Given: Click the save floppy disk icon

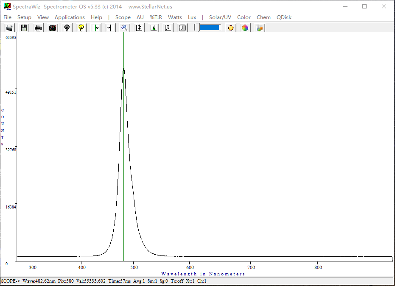Looking at the screenshot, I should (x=24, y=28).
